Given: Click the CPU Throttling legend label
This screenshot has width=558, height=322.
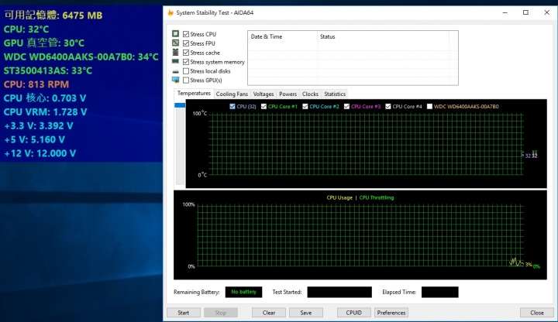Looking at the screenshot, I should pyautogui.click(x=377, y=197).
